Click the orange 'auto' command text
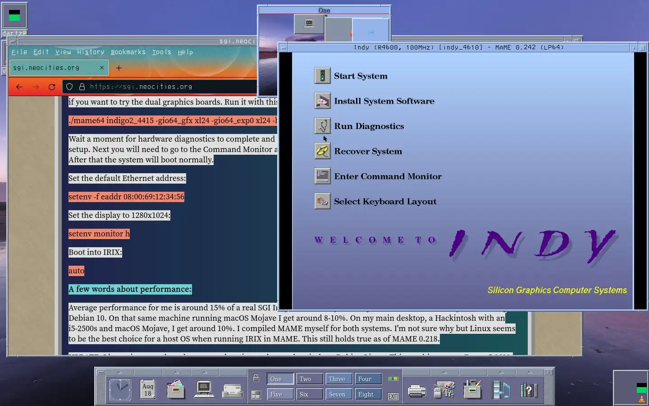 pyautogui.click(x=76, y=271)
